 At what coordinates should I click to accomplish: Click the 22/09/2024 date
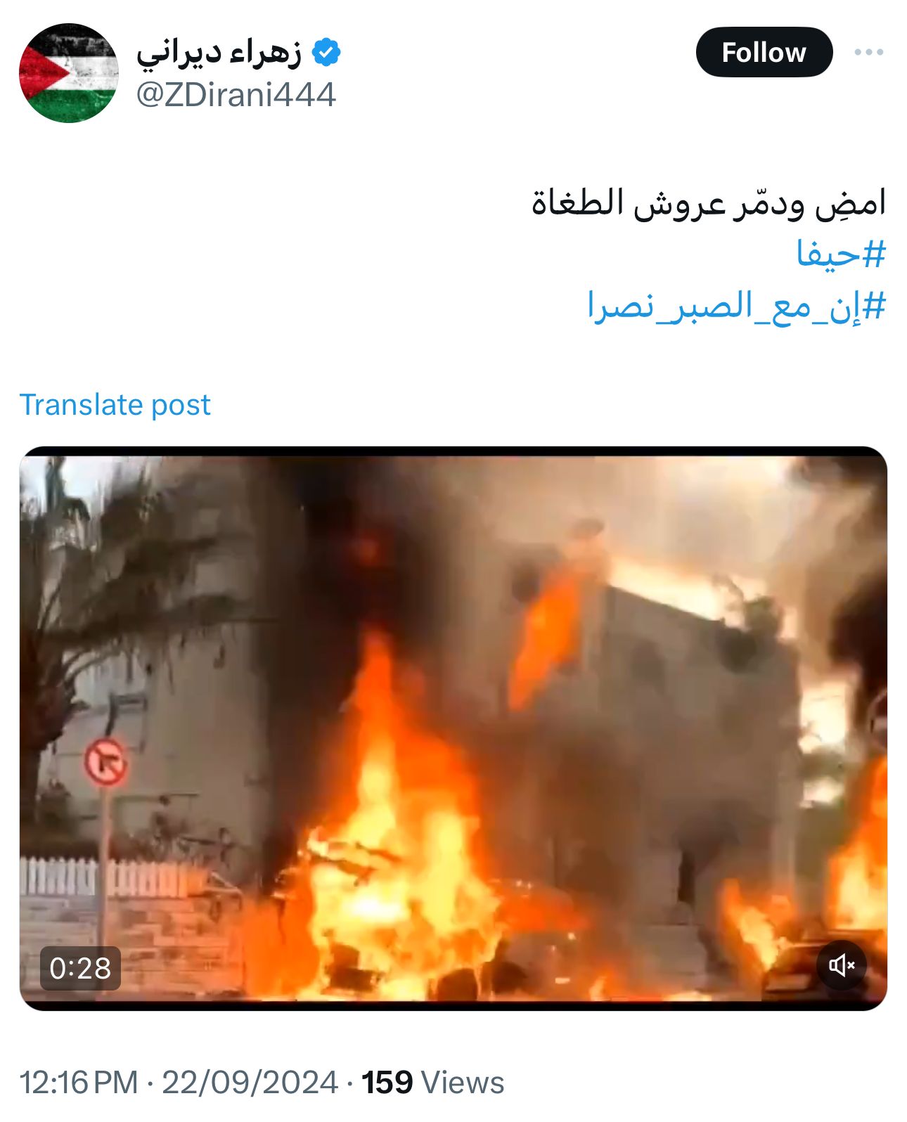[250, 1083]
